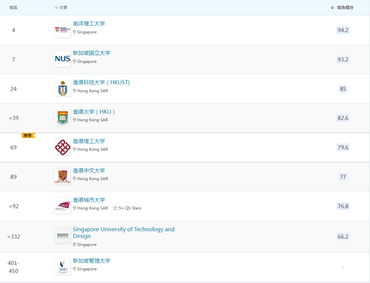The height and width of the screenshot is (283, 370).
Task: Click the rank 24 cell
Action: click(x=13, y=89)
